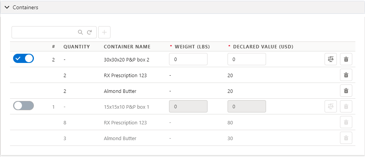Click trash icon for 15x15x10 P&P box 1
365x157 pixels.
[346, 107]
